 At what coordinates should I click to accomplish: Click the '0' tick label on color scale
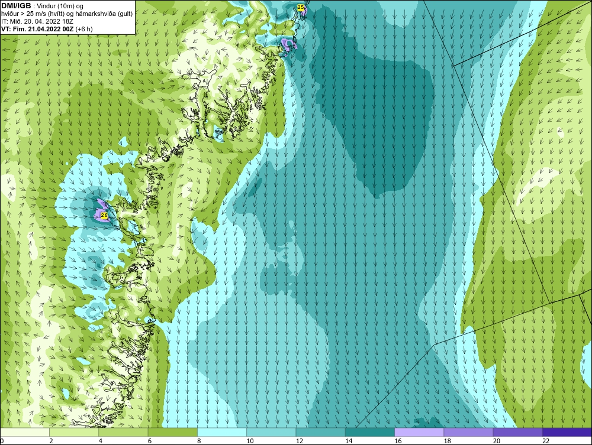(2, 441)
